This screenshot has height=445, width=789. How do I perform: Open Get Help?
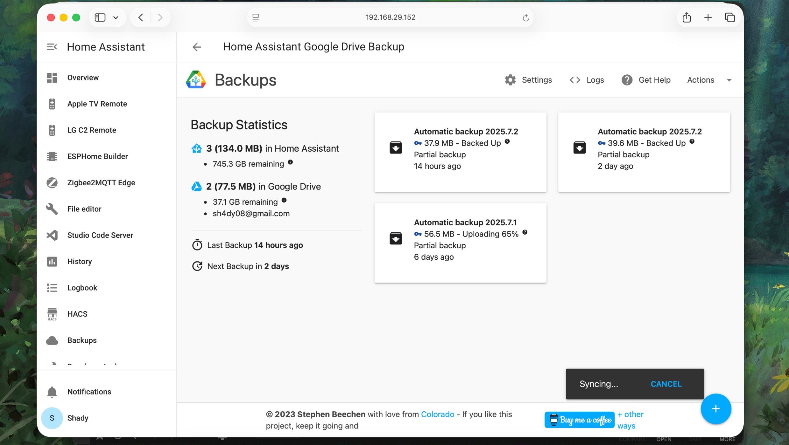(x=646, y=80)
